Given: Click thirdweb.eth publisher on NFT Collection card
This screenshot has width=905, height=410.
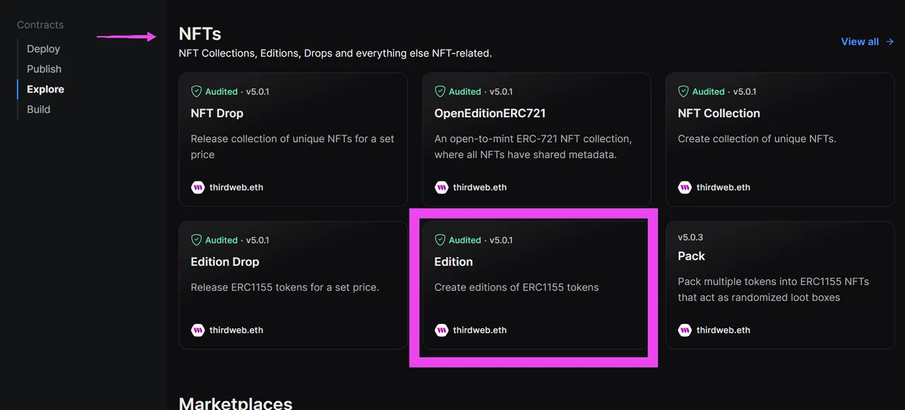Looking at the screenshot, I should point(723,188).
